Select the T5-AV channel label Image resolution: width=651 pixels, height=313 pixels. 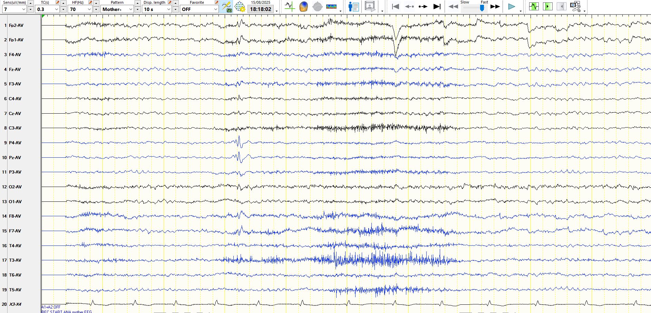tap(15, 290)
